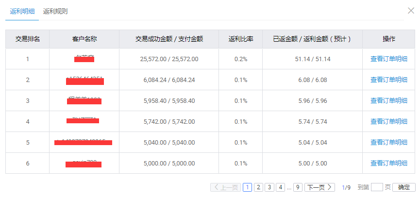View order details for rank 2 customer

[x=388, y=80]
